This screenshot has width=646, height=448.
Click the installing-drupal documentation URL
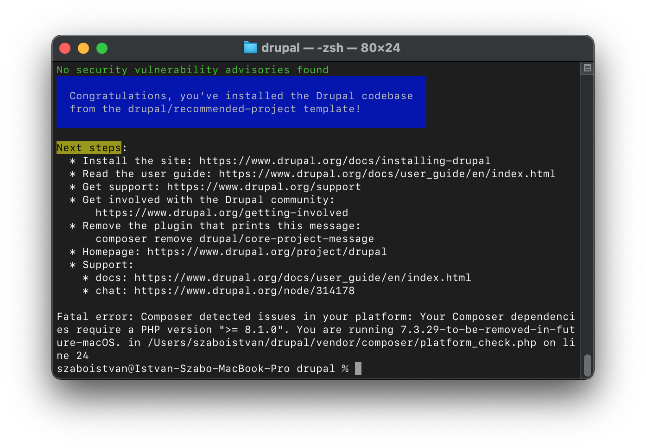coord(345,161)
